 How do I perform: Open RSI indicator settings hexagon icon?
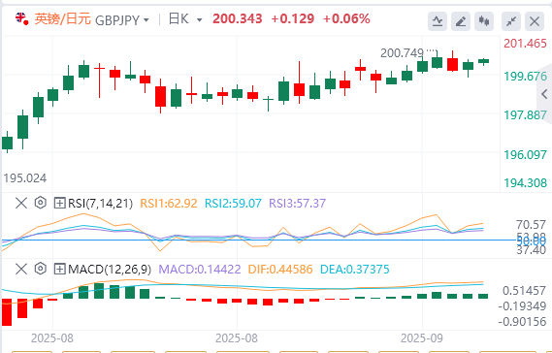[x=41, y=203]
